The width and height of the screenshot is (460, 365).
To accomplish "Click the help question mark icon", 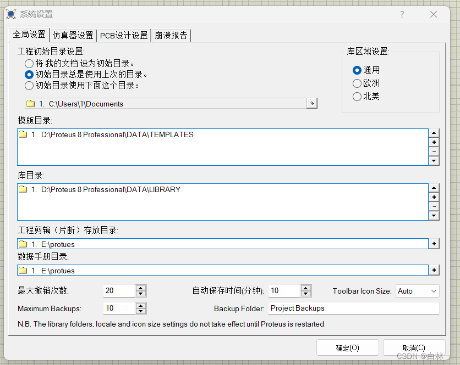I will point(402,14).
